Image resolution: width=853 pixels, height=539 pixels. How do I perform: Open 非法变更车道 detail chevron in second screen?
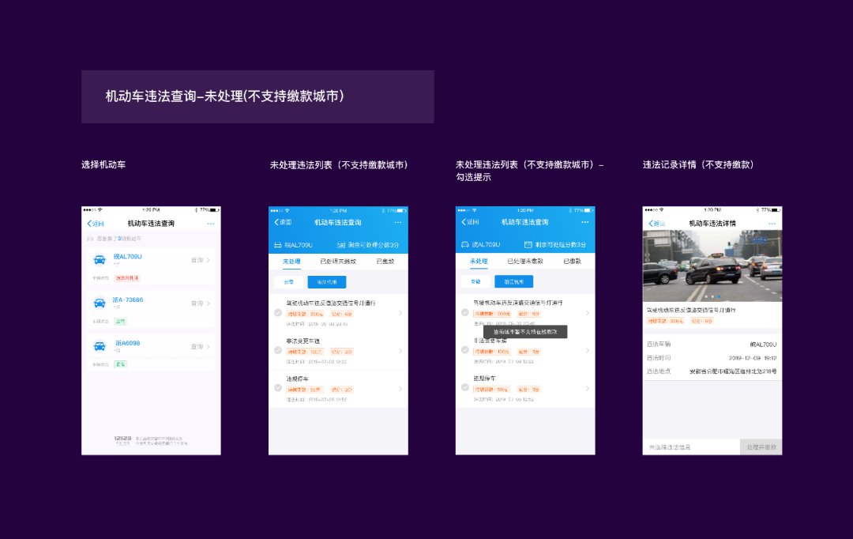pos(400,351)
